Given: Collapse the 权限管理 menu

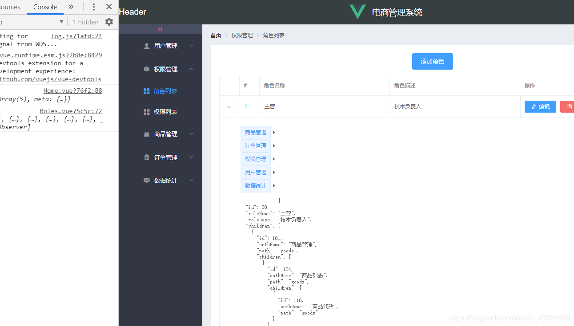Looking at the screenshot, I should pyautogui.click(x=161, y=69).
